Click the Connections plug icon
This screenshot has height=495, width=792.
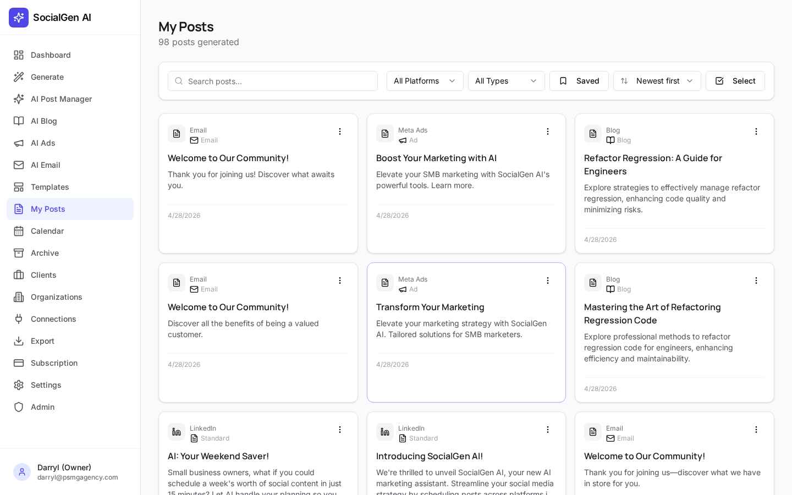click(19, 319)
